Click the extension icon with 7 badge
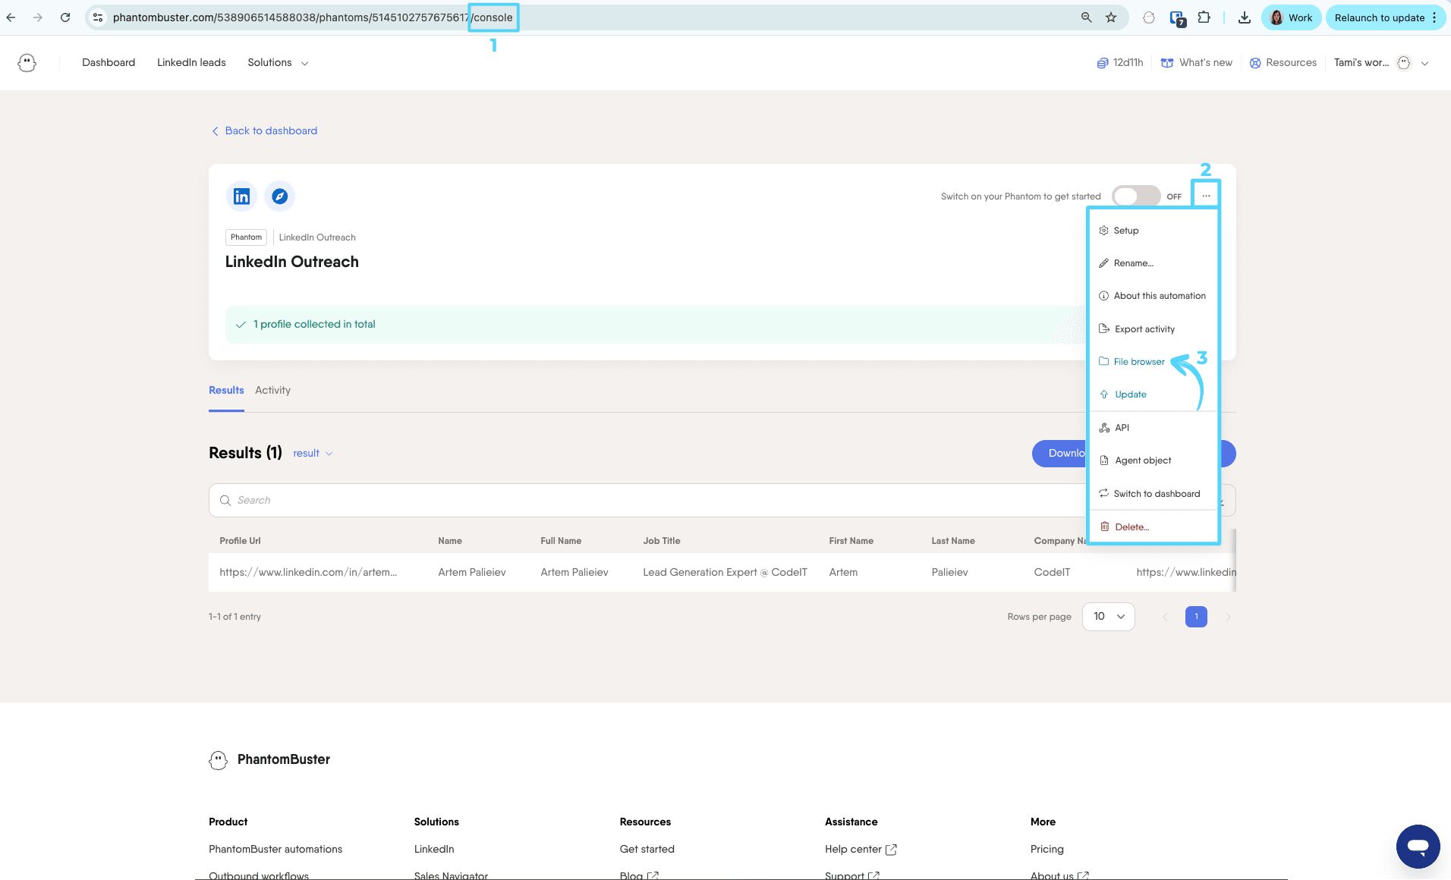The height and width of the screenshot is (880, 1451). (x=1177, y=18)
